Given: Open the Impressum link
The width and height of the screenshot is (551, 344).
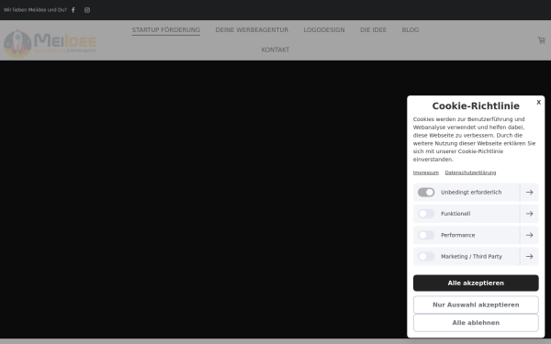Looking at the screenshot, I should 426,172.
